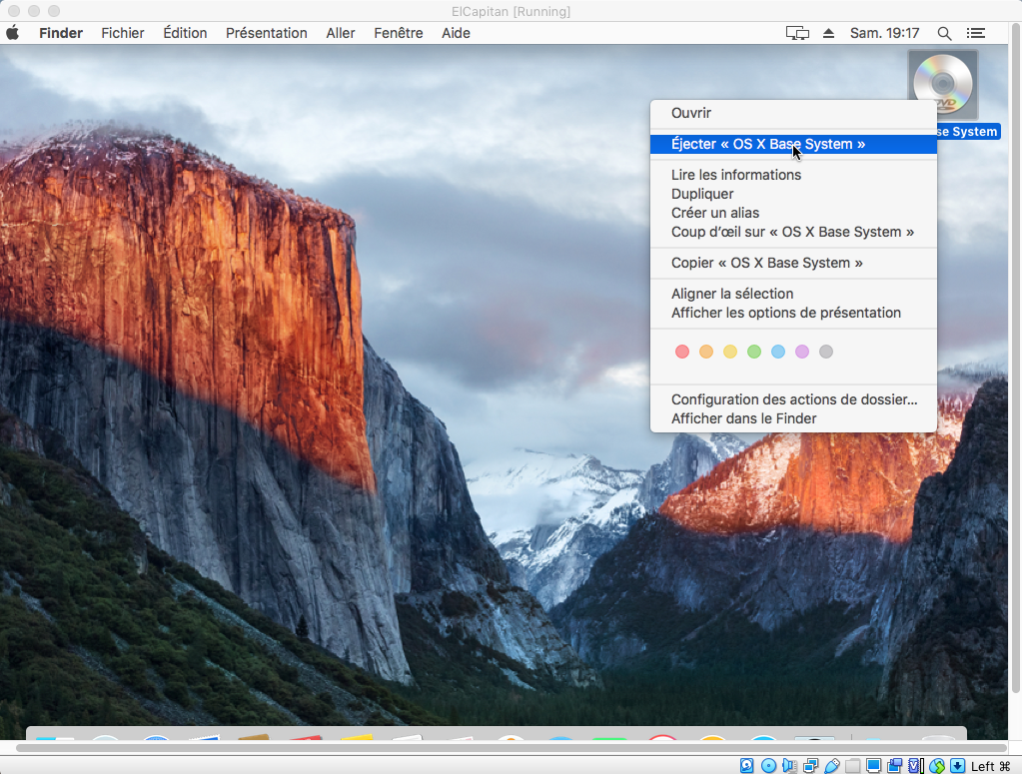Screen dimensions: 1022x774
Task: Click VirtualBox shared folders status icon
Action: [x=852, y=766]
